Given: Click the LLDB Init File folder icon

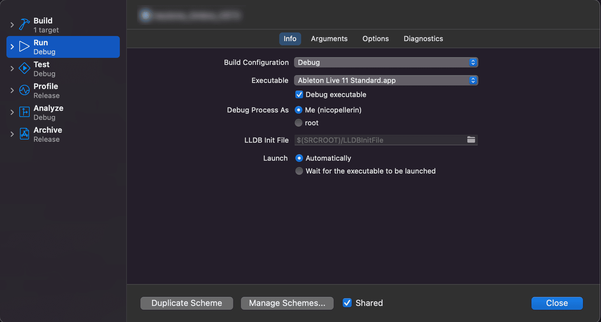Looking at the screenshot, I should [x=471, y=140].
